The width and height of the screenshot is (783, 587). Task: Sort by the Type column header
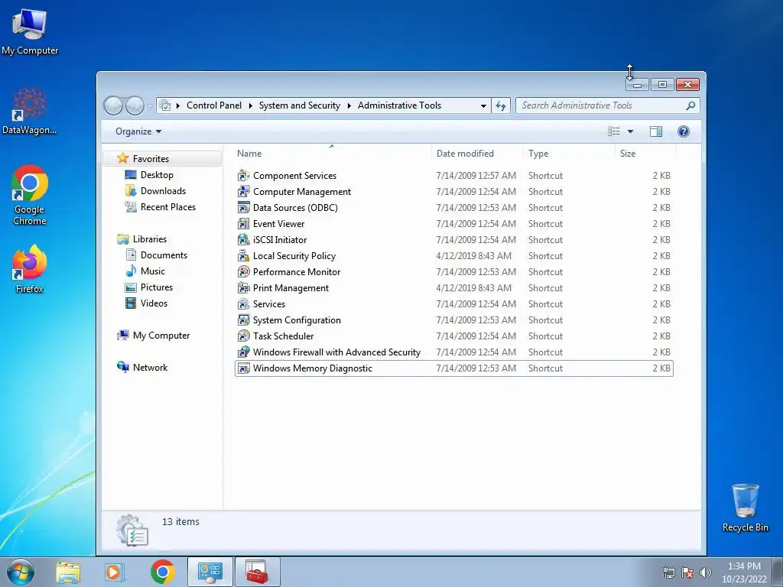(x=569, y=153)
